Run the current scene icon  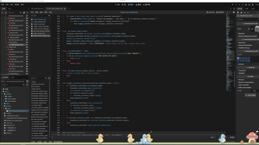click(x=246, y=5)
